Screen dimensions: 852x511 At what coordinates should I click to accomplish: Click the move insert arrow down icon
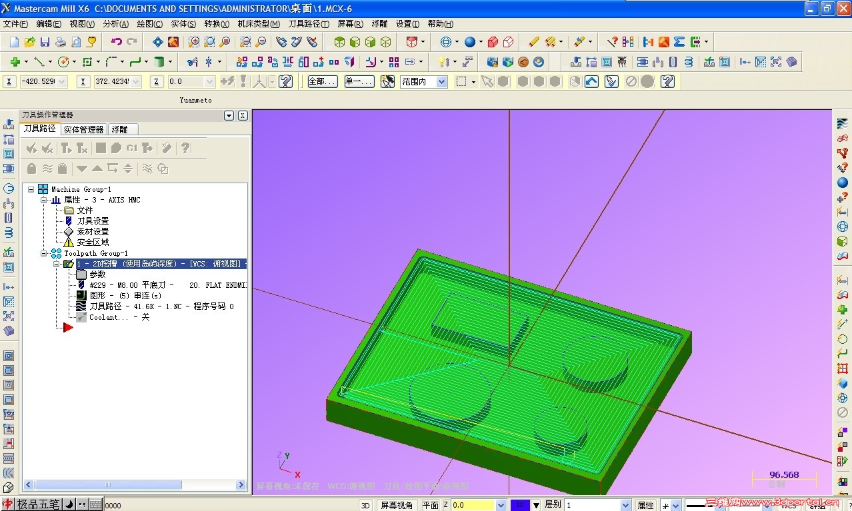coord(81,168)
